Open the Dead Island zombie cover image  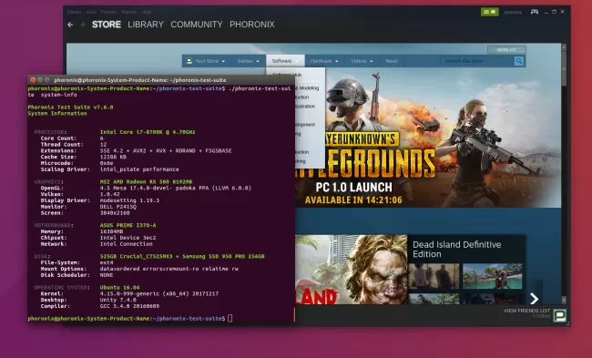(352, 270)
